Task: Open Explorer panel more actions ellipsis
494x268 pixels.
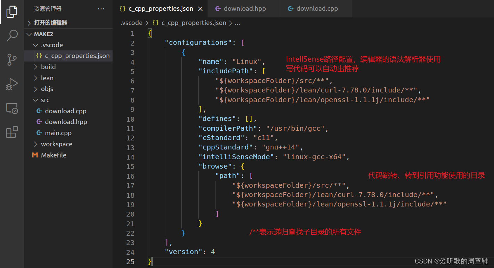Action: (101, 9)
